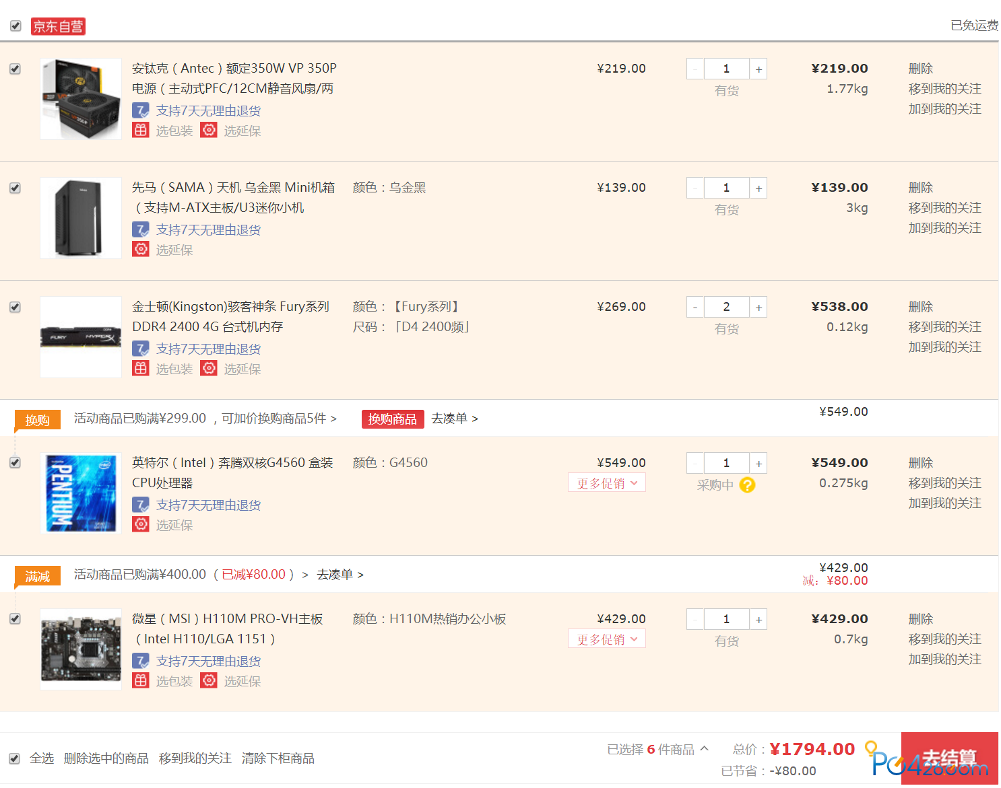The image size is (1001, 788).
Task: Uncheck the Kingston memory item checkbox
Action: [15, 307]
